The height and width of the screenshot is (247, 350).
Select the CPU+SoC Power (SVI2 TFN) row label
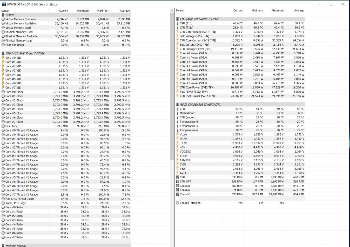(197, 96)
